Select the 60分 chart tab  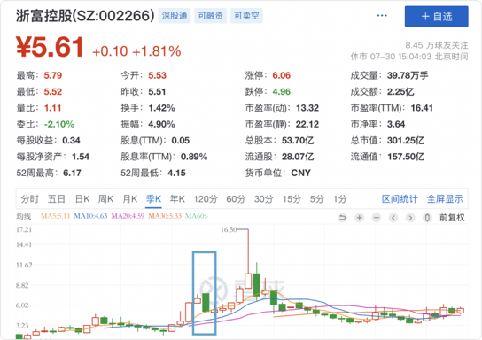(x=236, y=199)
